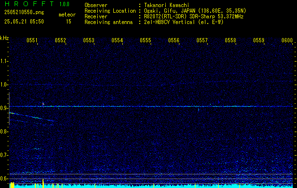Click the 0559 time marker
This screenshot has height=188, width=297.
pos(259,40)
